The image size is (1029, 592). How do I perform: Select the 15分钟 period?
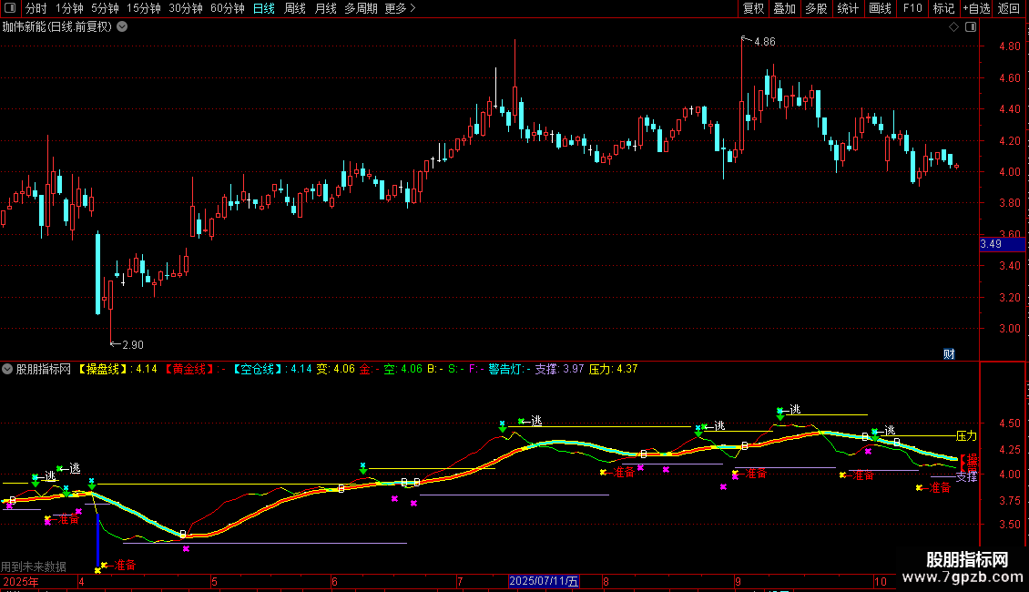[x=144, y=8]
